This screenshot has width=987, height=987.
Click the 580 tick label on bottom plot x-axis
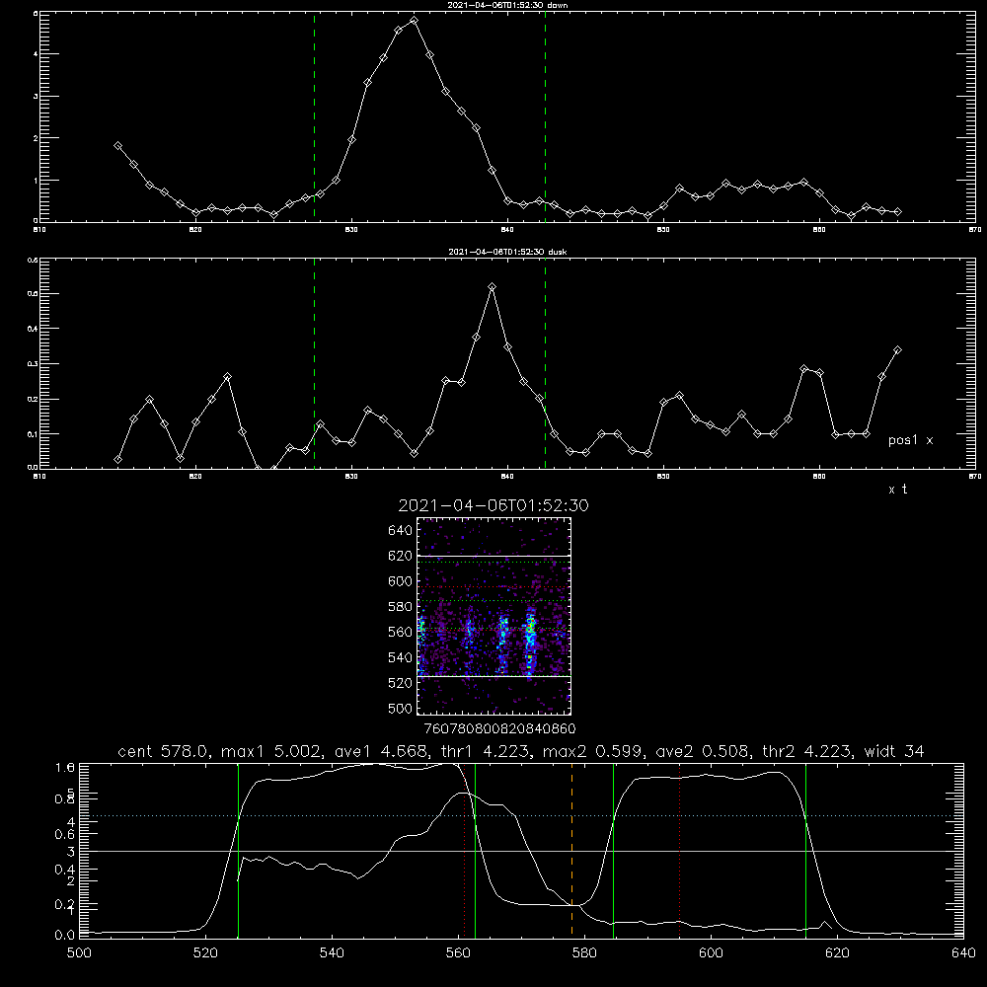tap(584, 952)
